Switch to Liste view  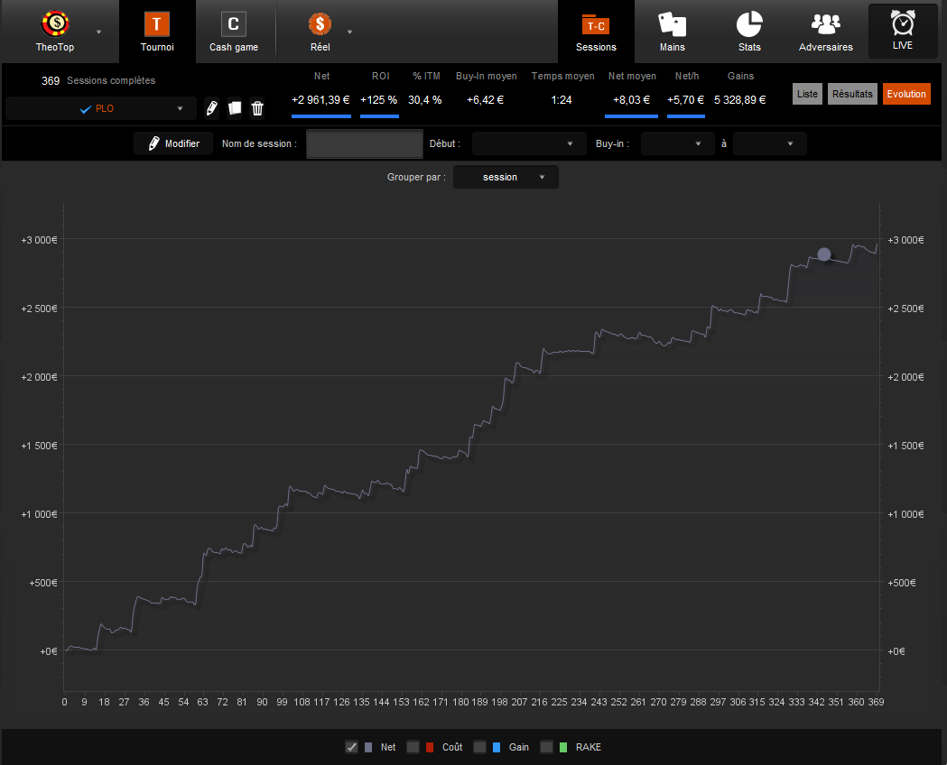(x=807, y=94)
